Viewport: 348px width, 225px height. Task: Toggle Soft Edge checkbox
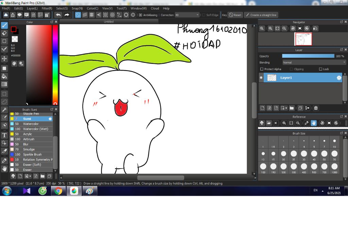(x=204, y=15)
